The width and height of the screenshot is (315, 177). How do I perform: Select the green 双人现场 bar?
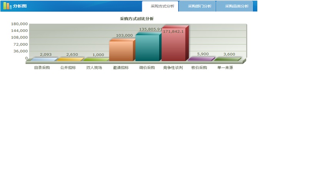click(96, 60)
